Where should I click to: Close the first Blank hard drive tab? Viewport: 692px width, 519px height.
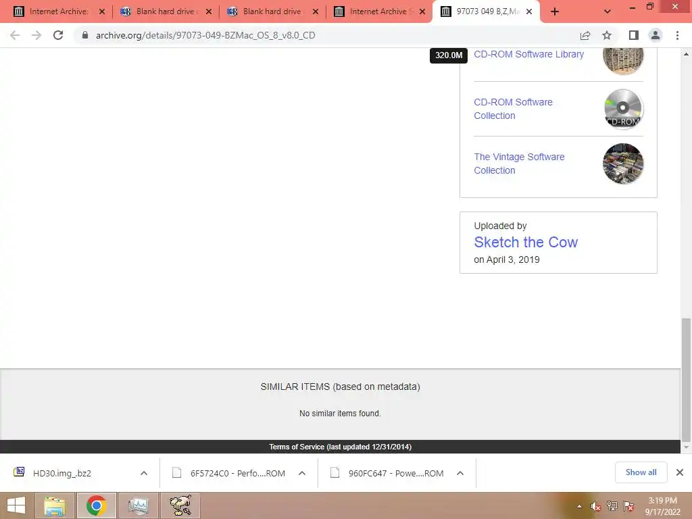pos(209,12)
